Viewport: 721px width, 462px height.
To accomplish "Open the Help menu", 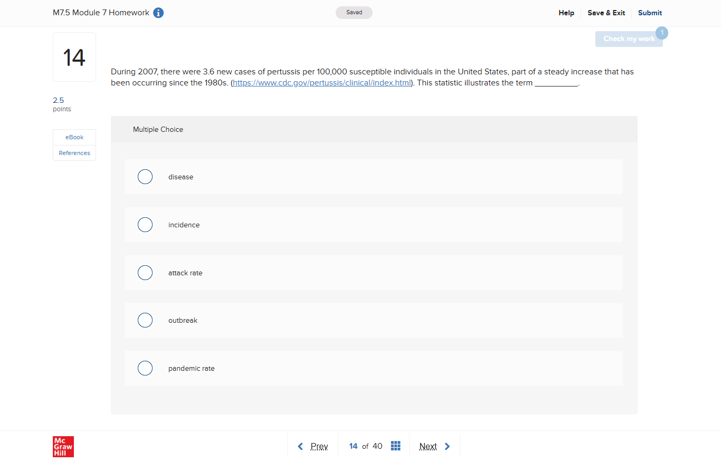I will coord(566,13).
